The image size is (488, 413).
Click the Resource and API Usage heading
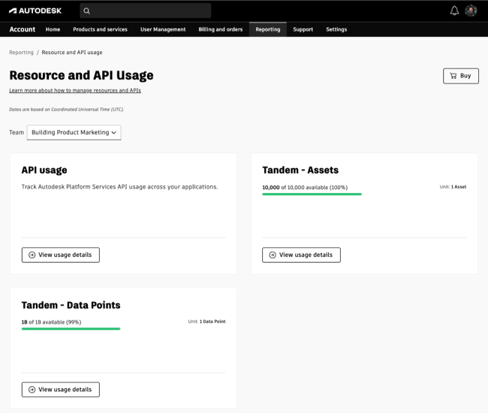(81, 75)
